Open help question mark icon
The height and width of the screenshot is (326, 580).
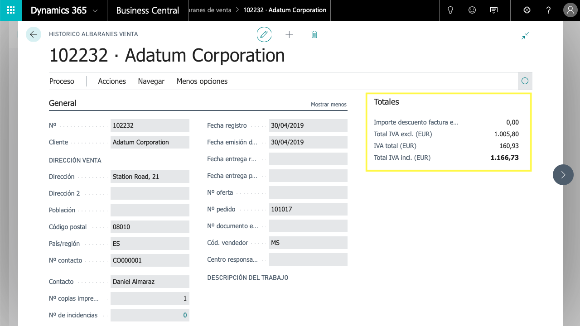pyautogui.click(x=548, y=10)
